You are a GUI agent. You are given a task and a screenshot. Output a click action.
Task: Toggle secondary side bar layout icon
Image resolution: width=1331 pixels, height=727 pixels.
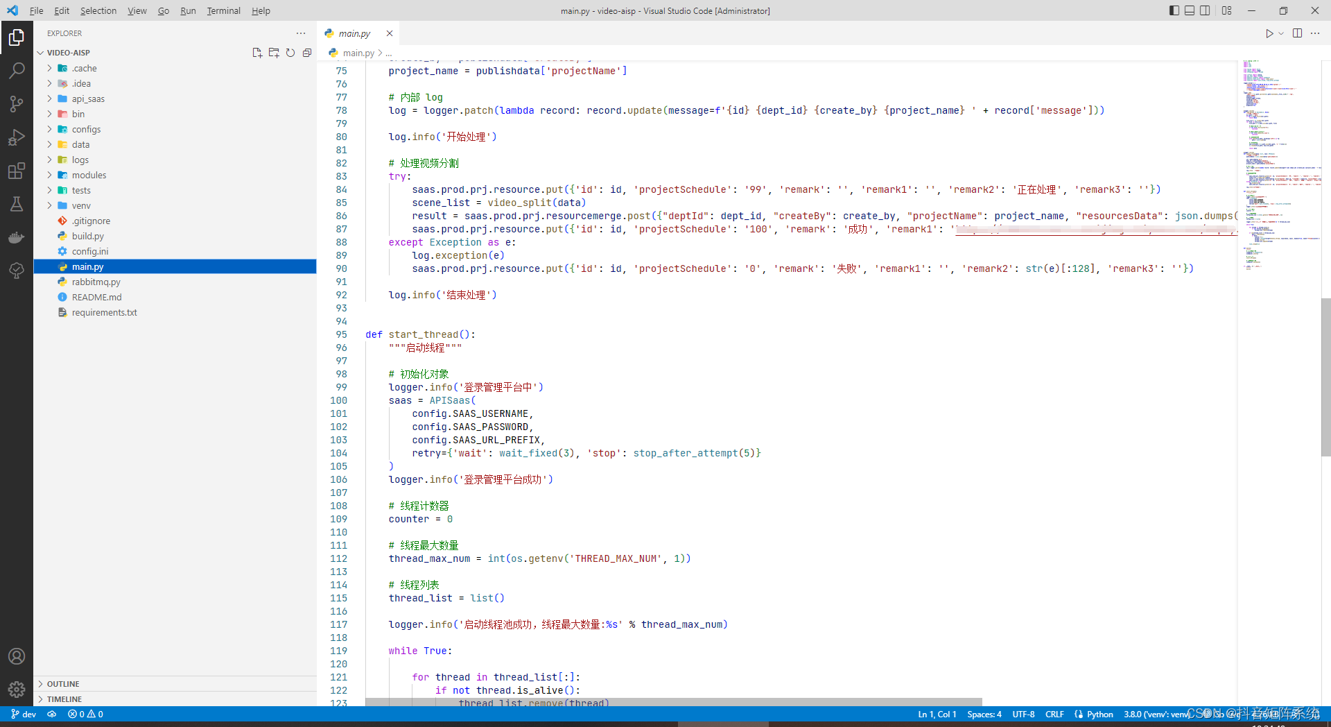pyautogui.click(x=1206, y=10)
